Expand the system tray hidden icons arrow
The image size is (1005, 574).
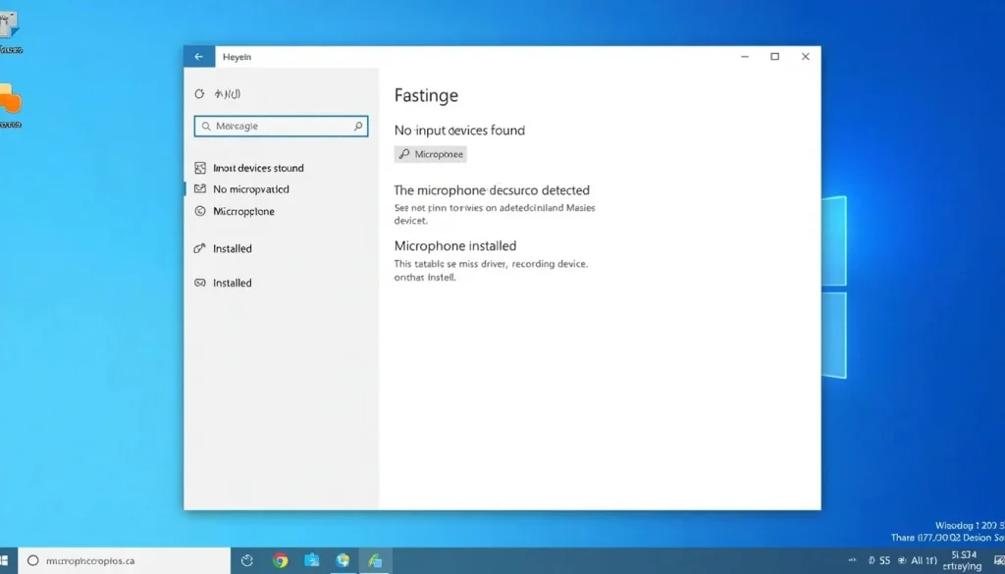click(x=852, y=560)
